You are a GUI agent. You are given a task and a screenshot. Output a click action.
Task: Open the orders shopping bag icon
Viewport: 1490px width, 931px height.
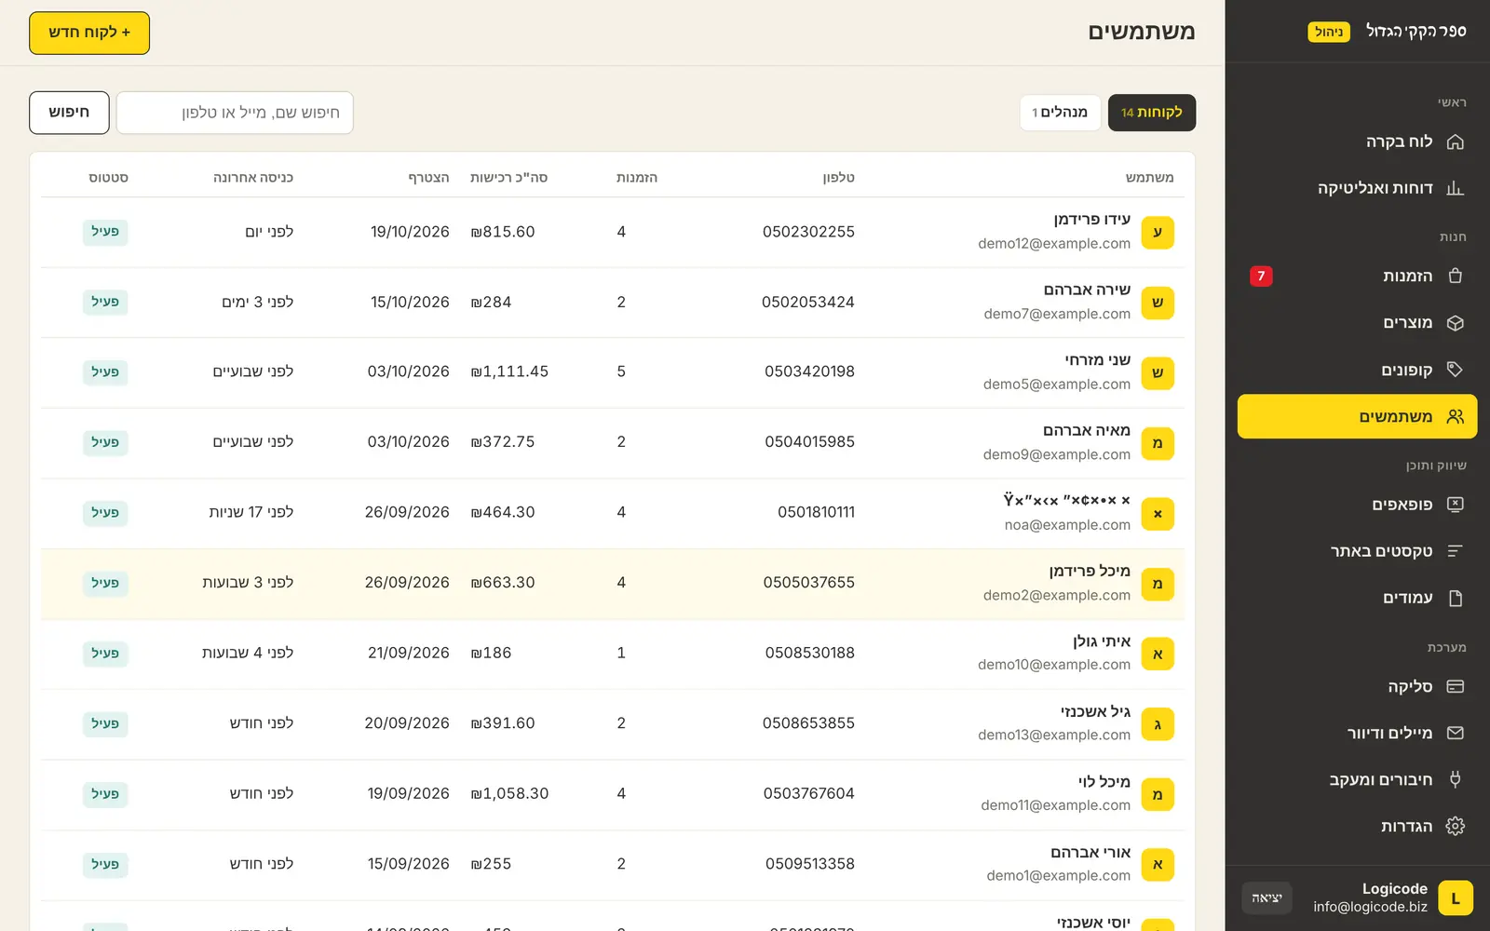tap(1455, 276)
